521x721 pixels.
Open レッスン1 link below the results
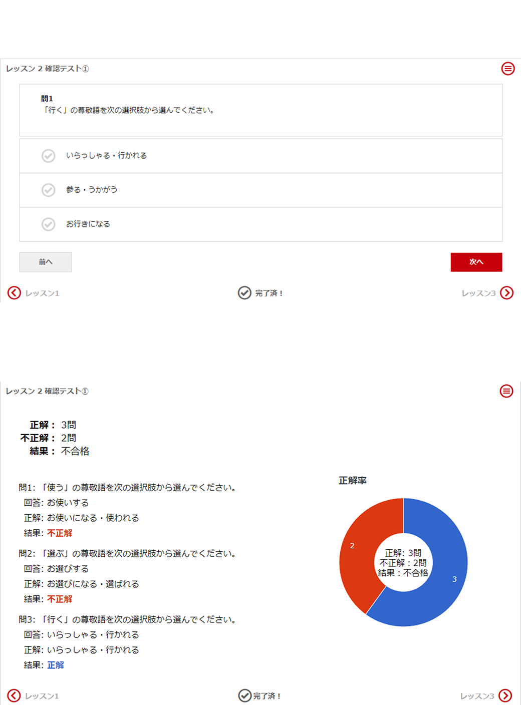pyautogui.click(x=42, y=696)
